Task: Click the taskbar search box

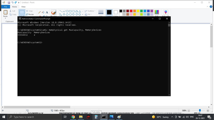Action: point(34,117)
